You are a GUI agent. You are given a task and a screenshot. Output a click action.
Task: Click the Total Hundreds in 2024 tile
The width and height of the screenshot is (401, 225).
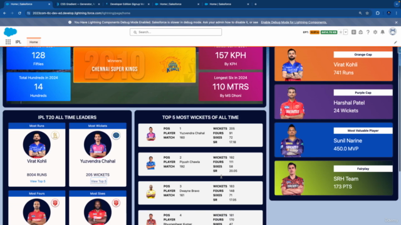tap(38, 87)
